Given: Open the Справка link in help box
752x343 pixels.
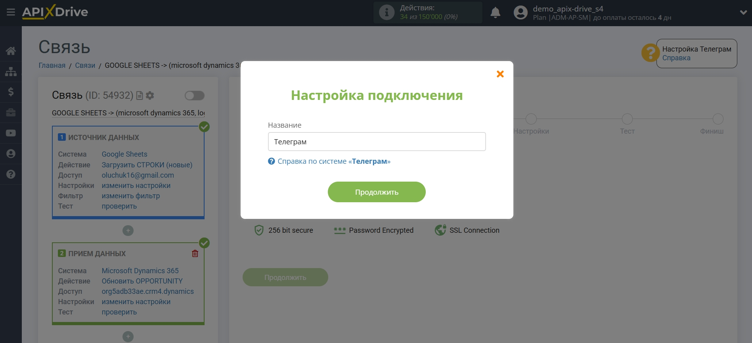Looking at the screenshot, I should coord(676,58).
